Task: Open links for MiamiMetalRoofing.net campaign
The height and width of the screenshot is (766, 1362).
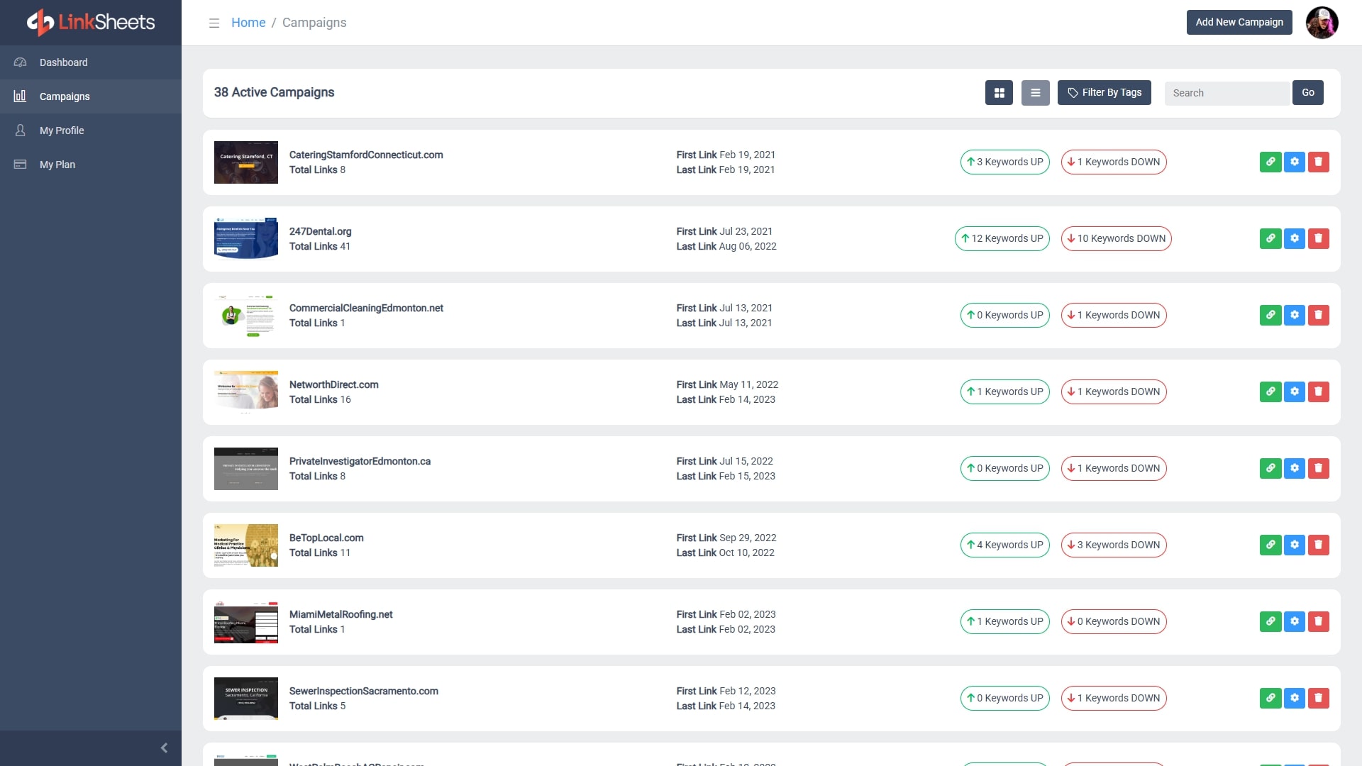Action: pyautogui.click(x=1270, y=621)
